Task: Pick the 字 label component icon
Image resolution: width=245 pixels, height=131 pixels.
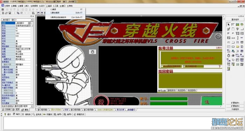Action: pyautogui.click(x=238, y=29)
